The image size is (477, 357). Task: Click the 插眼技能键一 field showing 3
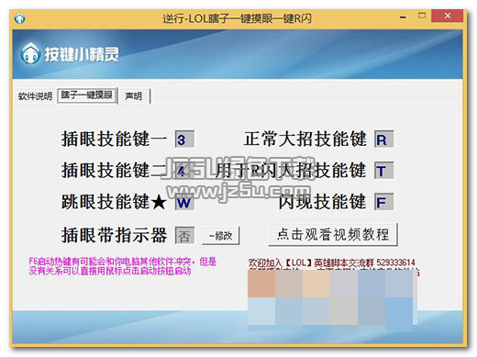point(184,139)
